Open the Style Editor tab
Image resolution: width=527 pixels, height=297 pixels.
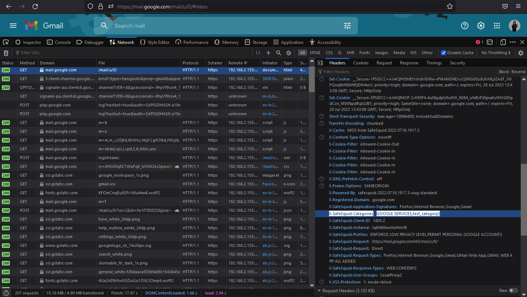pos(155,42)
